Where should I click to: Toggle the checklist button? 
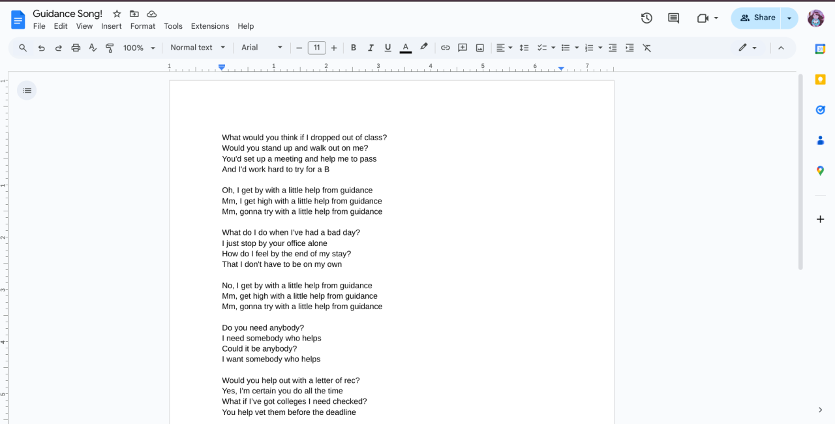541,48
